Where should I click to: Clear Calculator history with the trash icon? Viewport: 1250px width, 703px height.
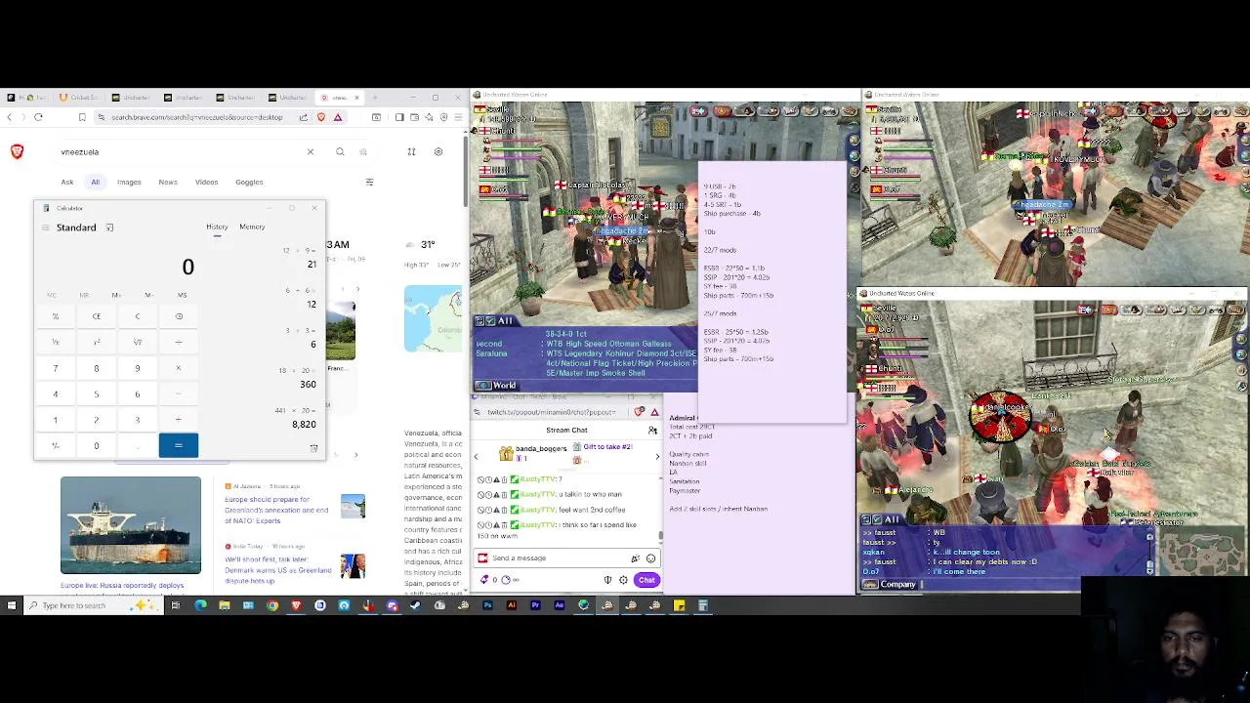[313, 448]
